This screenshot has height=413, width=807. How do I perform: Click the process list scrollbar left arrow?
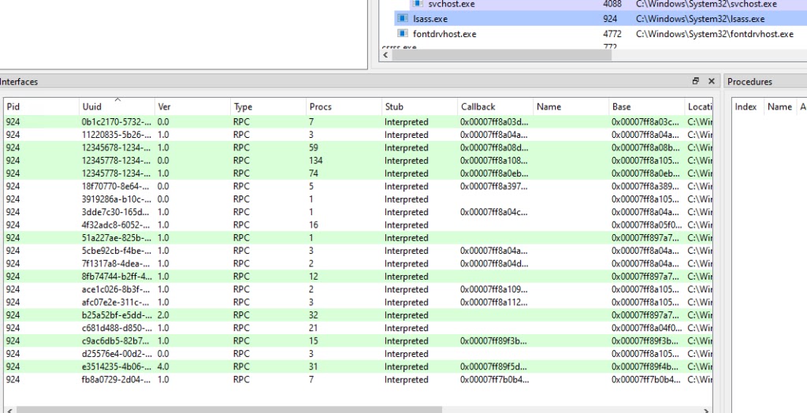click(386, 55)
